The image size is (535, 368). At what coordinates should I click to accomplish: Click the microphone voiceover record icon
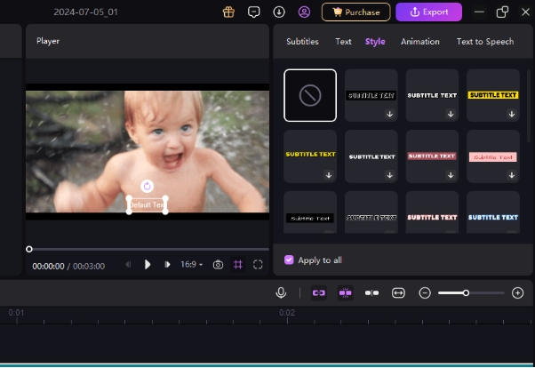point(281,293)
